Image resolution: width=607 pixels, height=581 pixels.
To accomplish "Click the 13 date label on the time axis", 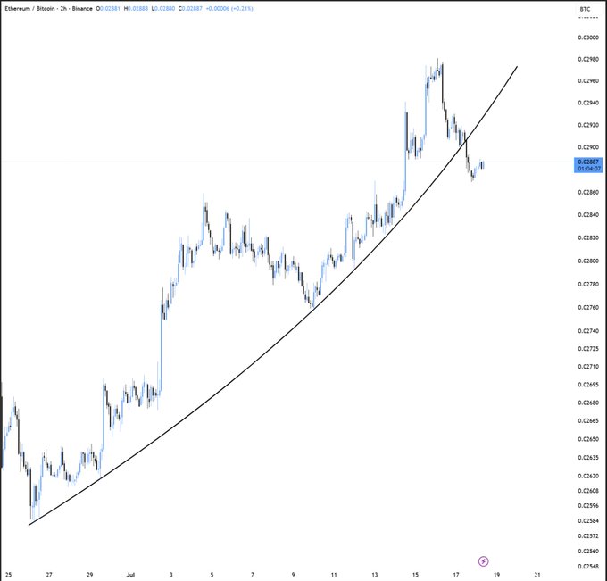I will [374, 575].
